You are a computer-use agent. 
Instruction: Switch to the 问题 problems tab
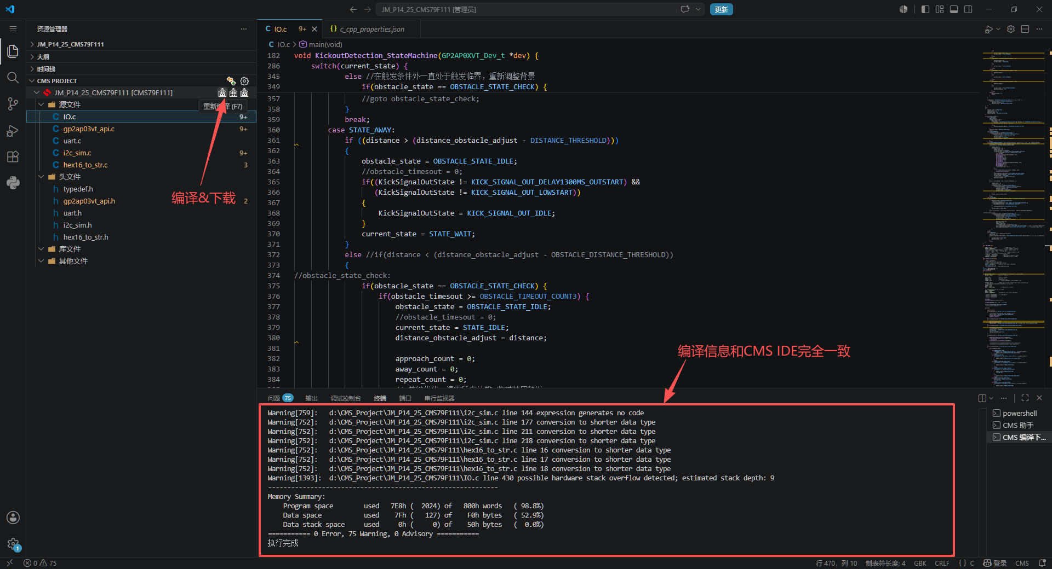[280, 398]
